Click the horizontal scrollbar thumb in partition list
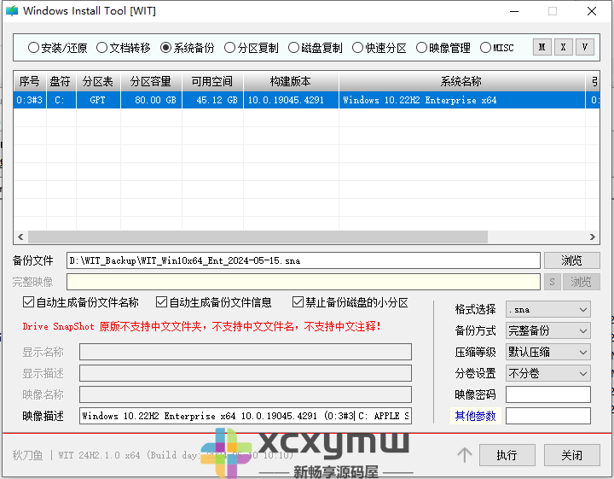The height and width of the screenshot is (479, 614). pos(258,237)
